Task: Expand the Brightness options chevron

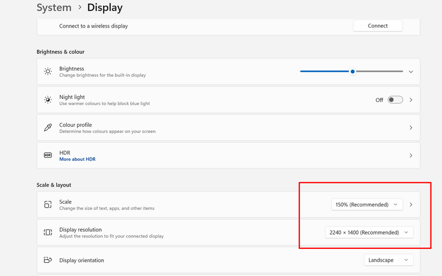Action: [411, 72]
